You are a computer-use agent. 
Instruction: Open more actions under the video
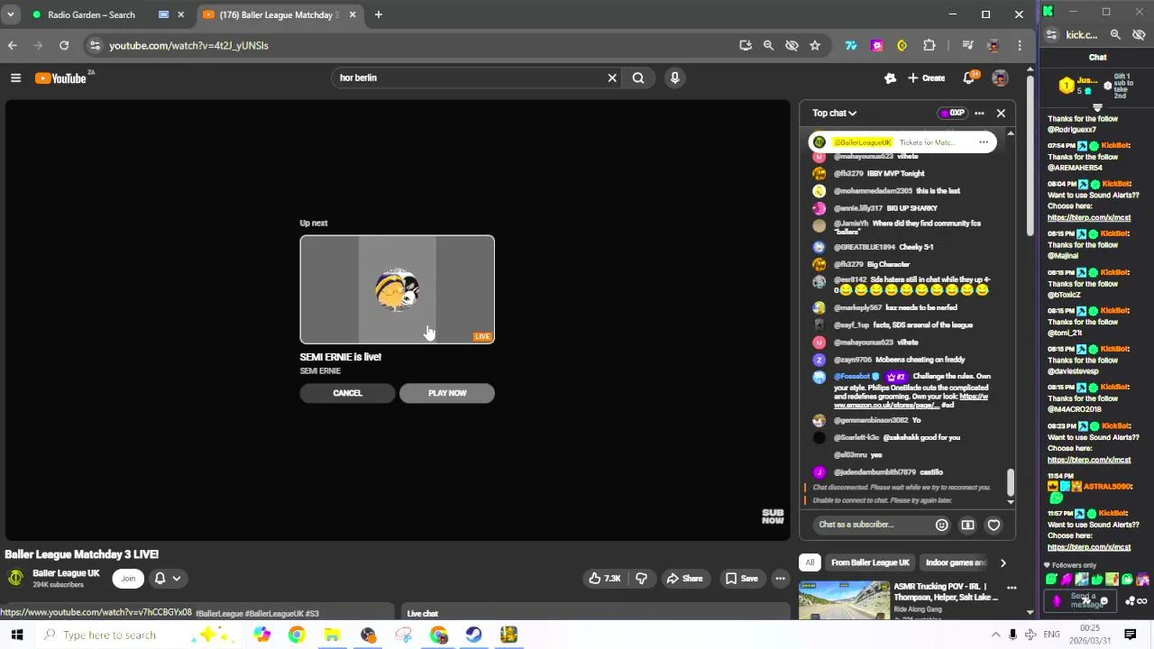point(780,579)
